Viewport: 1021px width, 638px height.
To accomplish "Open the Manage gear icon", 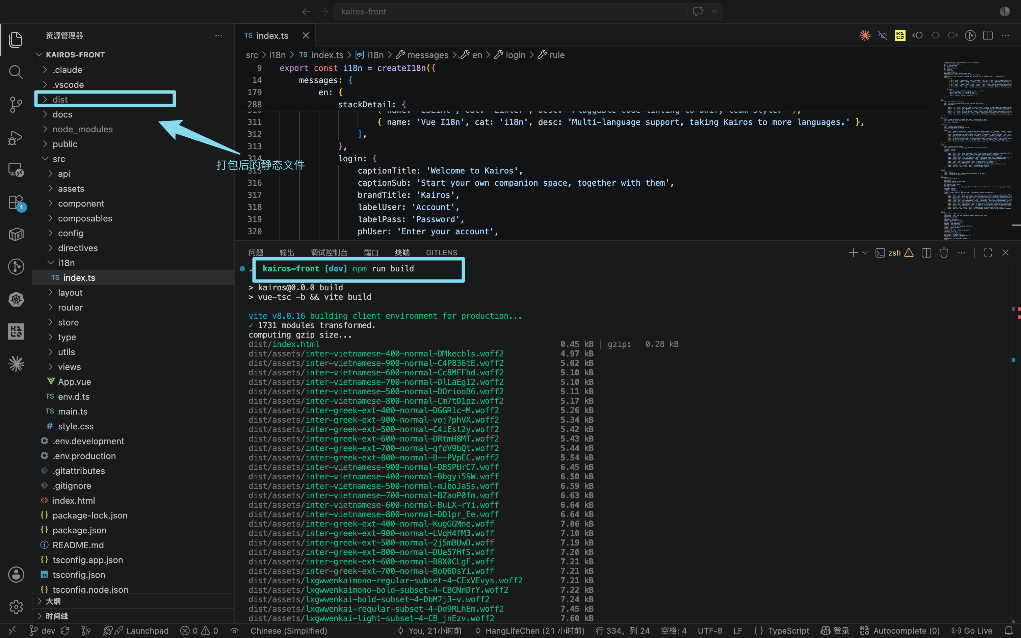I will [16, 607].
